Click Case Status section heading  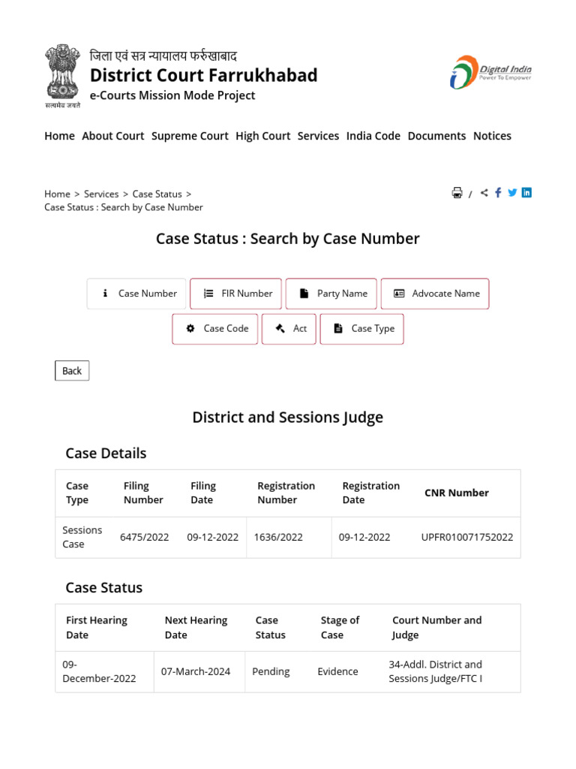click(103, 587)
